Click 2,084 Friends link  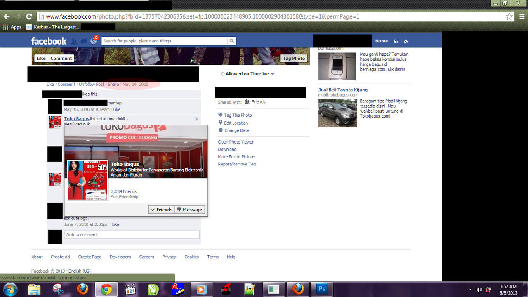click(x=124, y=191)
